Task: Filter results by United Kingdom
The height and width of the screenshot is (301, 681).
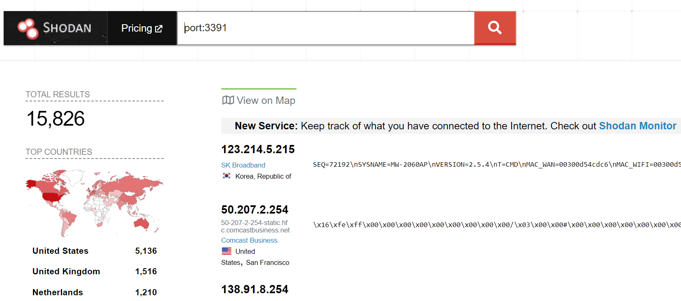Action: click(66, 271)
